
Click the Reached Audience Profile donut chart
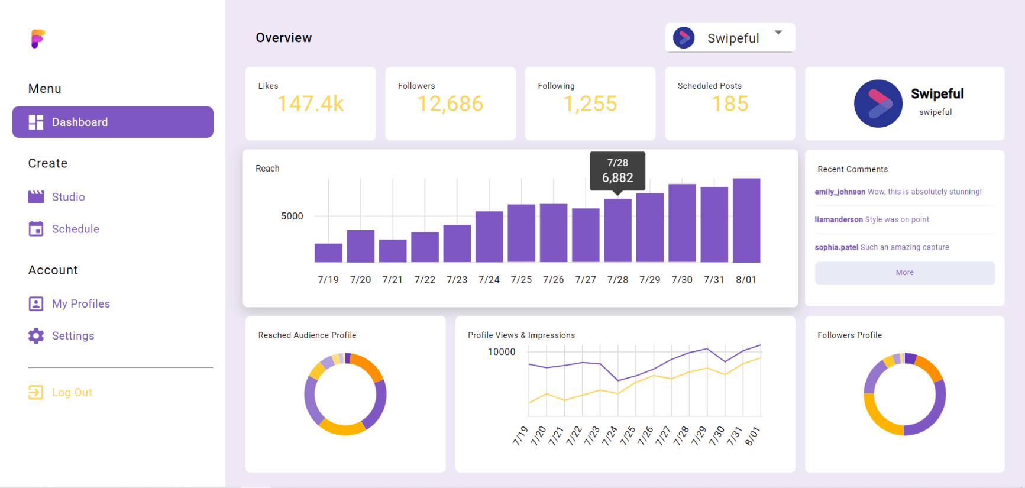(345, 394)
